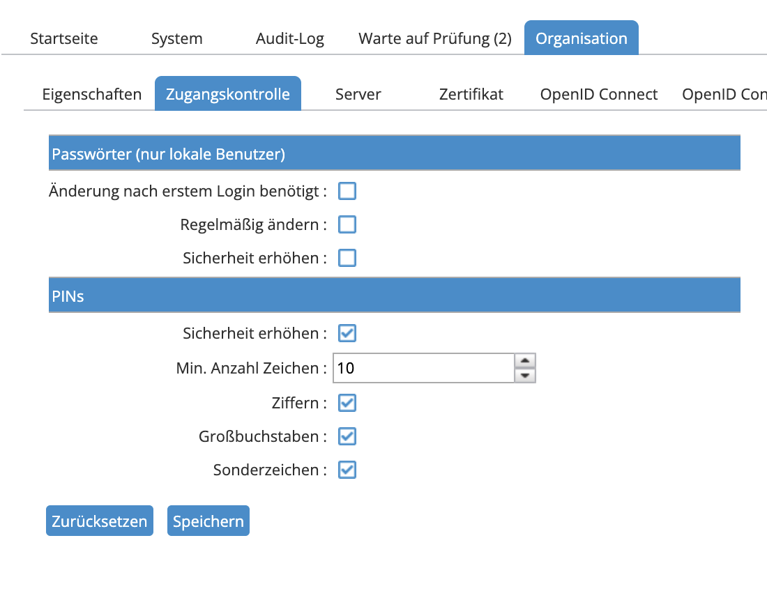Enable 'Sicherheit erhöhen' for Passwörter
Screen dimensions: 767x591
coord(347,257)
